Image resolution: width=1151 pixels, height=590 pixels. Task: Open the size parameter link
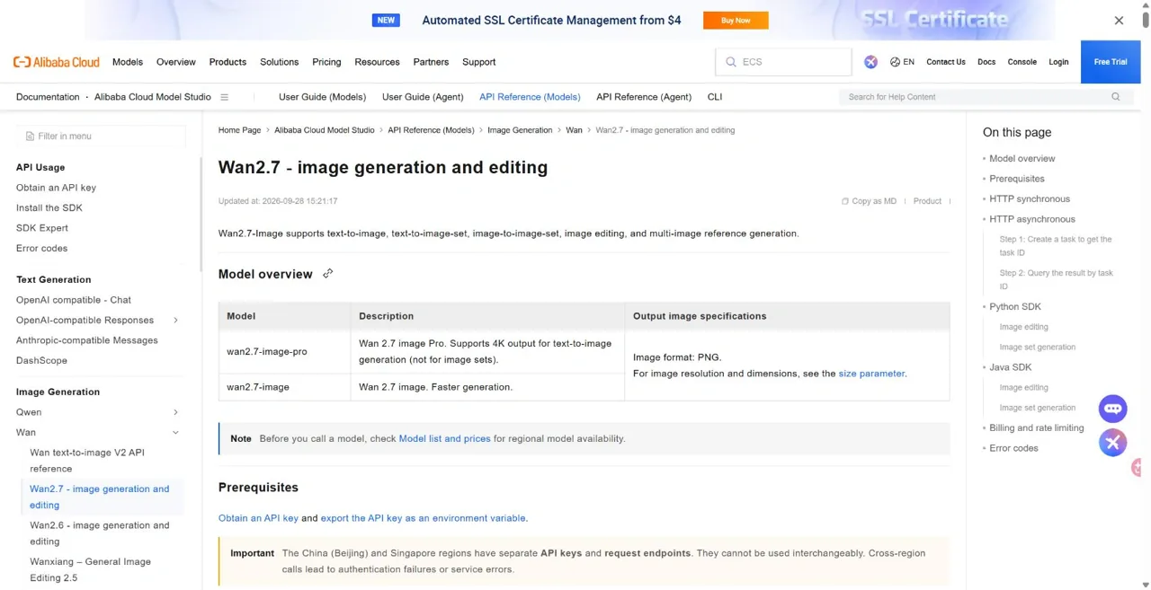click(x=871, y=374)
